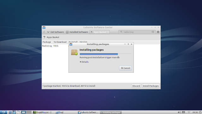Viewport: 202px width, 114px height.
Task: Click the package marked status bar text
Action: pyautogui.click(x=69, y=86)
